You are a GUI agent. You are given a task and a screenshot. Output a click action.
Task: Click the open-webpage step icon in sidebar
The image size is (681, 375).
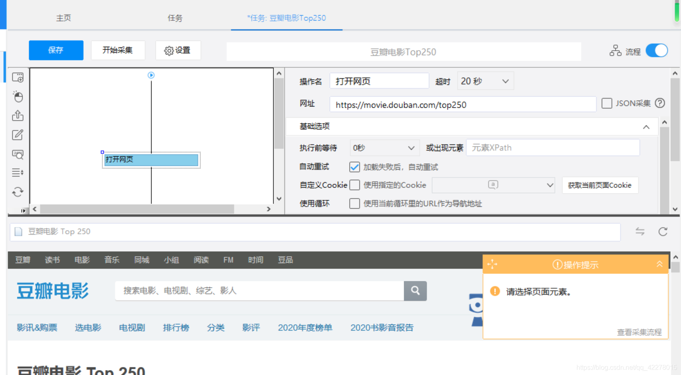[18, 78]
